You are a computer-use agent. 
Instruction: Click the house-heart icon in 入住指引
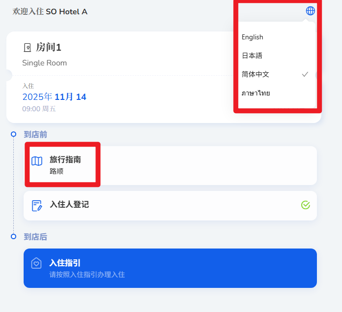[x=36, y=263]
